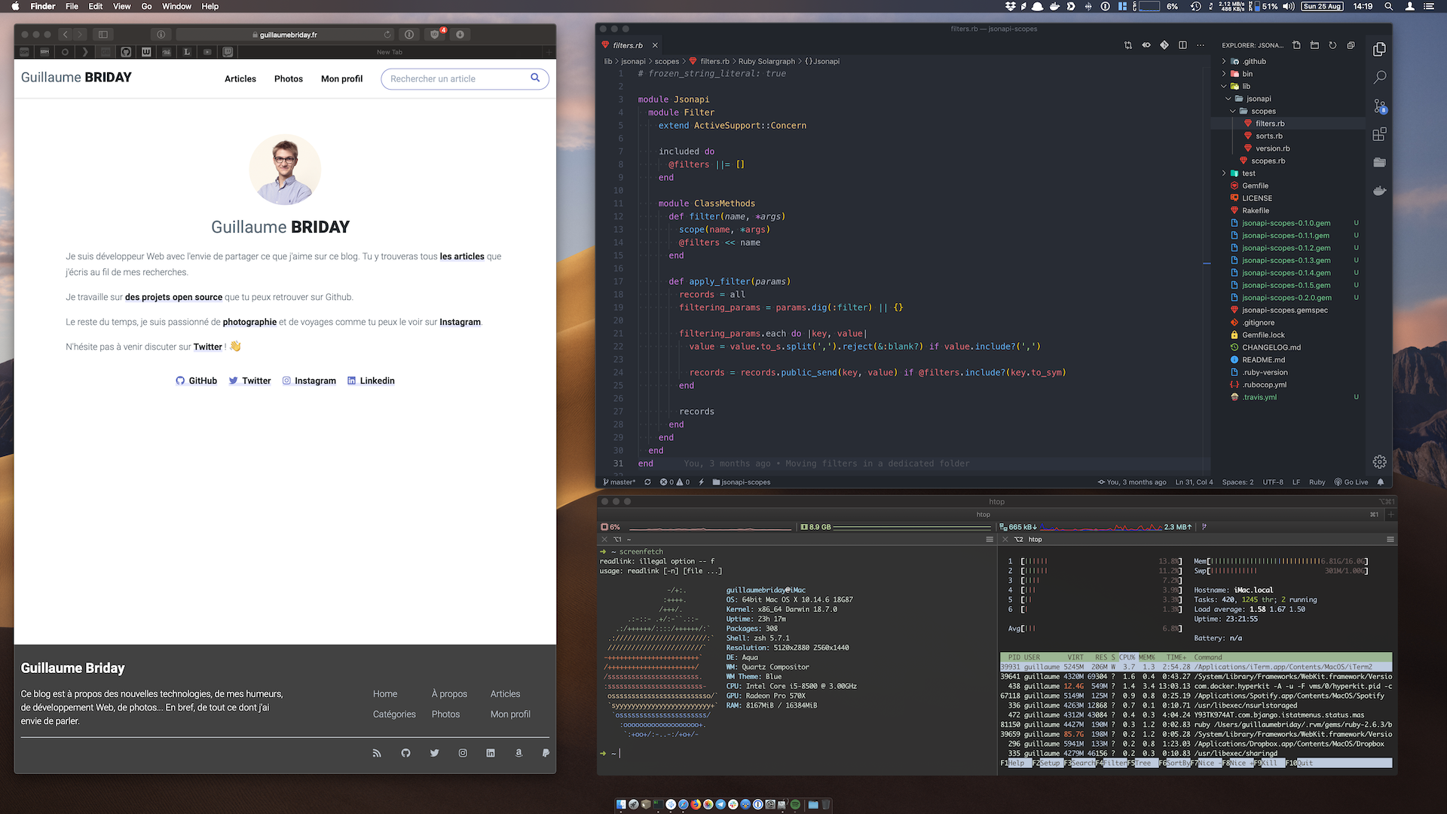Open the Ruby language mode selector
The height and width of the screenshot is (814, 1447).
[1317, 482]
